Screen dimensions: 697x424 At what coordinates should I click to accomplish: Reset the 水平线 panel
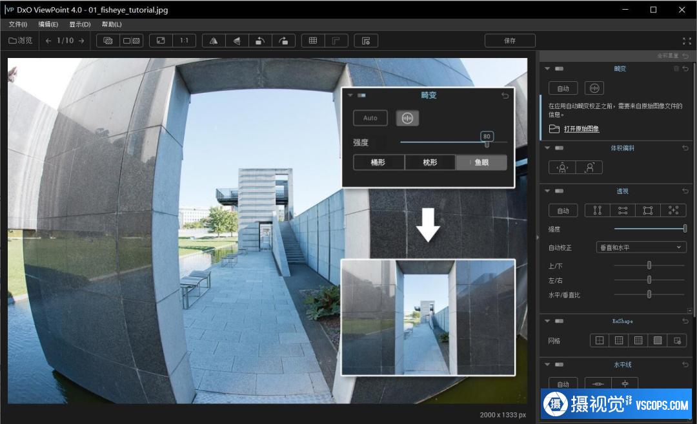(x=685, y=365)
